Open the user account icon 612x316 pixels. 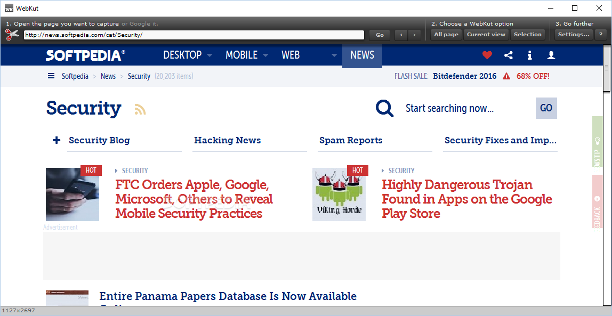pos(551,55)
